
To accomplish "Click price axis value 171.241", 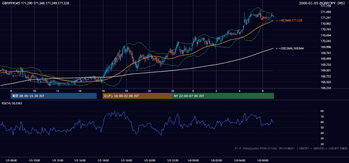I will coord(326,18).
